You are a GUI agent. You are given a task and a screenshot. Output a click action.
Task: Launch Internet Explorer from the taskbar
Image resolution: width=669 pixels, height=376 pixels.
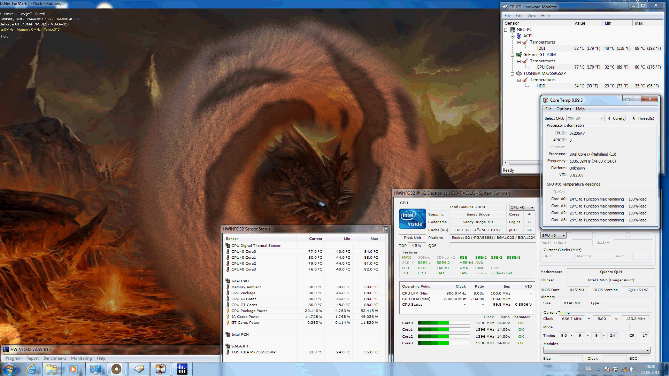pos(31,369)
